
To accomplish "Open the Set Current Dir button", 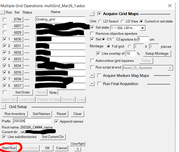I will point(53,137).
